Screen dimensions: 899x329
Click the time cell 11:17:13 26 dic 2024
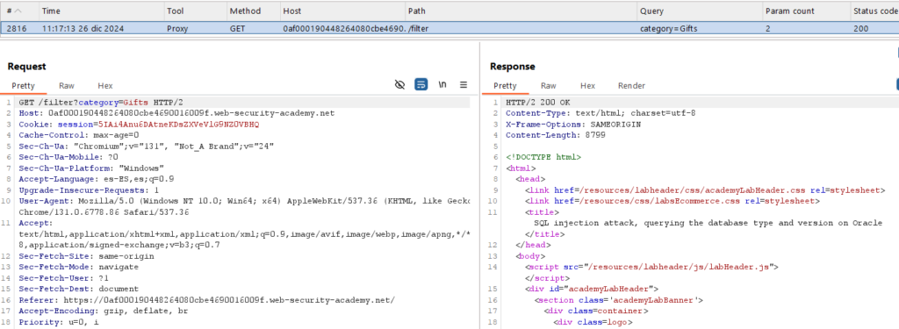(x=83, y=28)
